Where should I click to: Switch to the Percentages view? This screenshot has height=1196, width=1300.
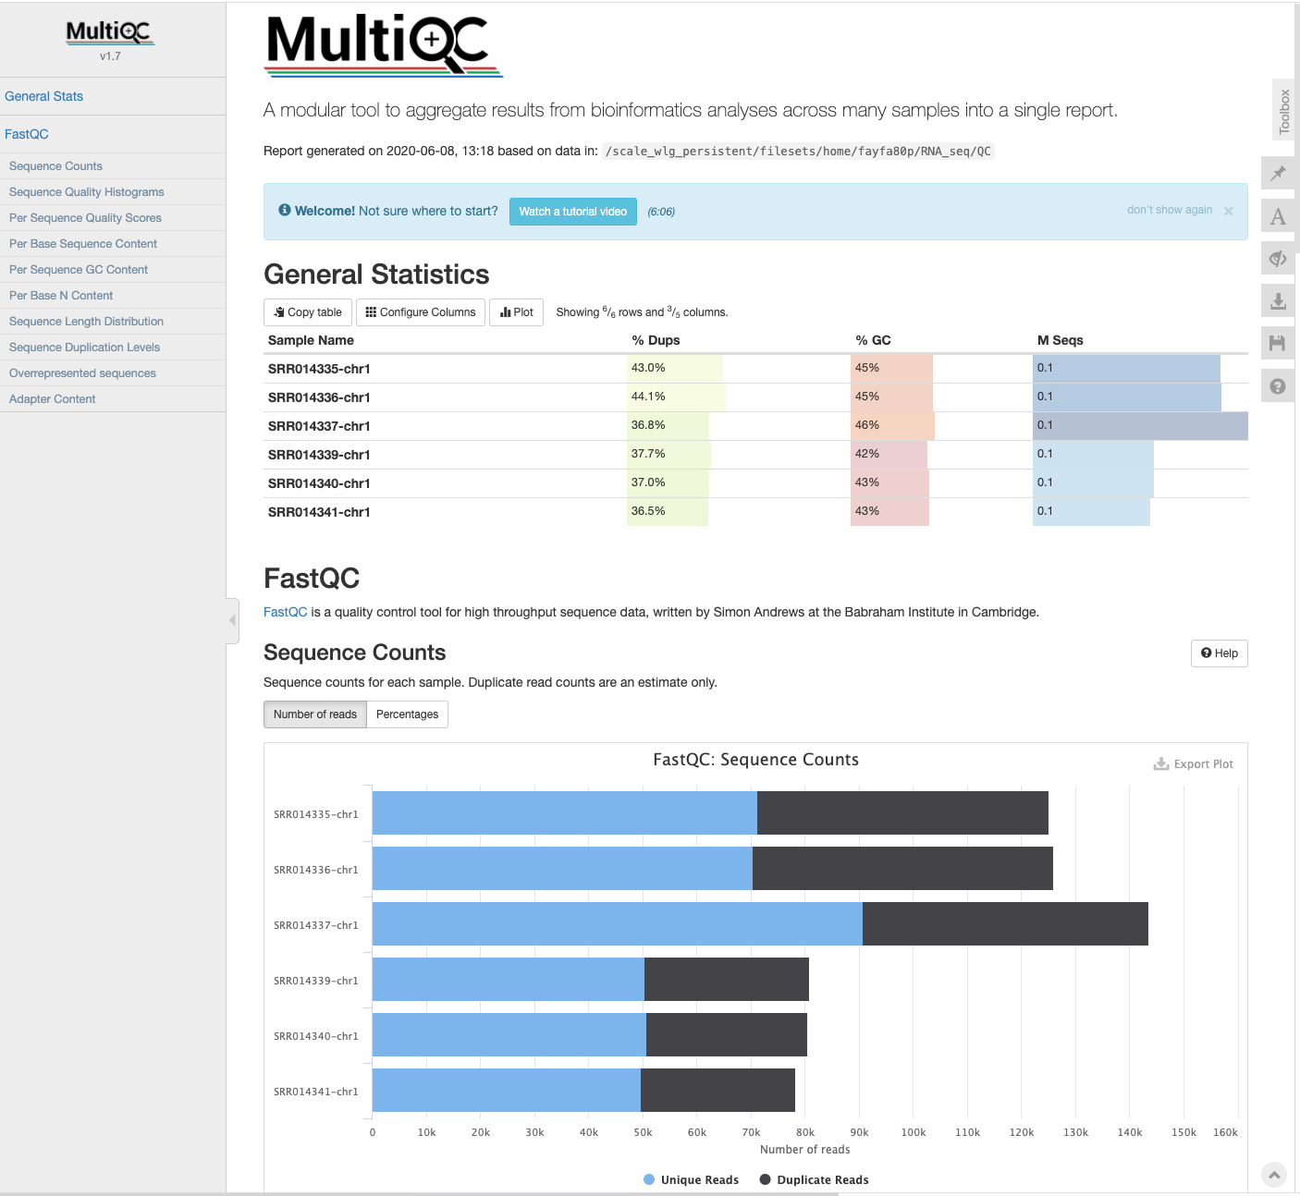pos(407,714)
